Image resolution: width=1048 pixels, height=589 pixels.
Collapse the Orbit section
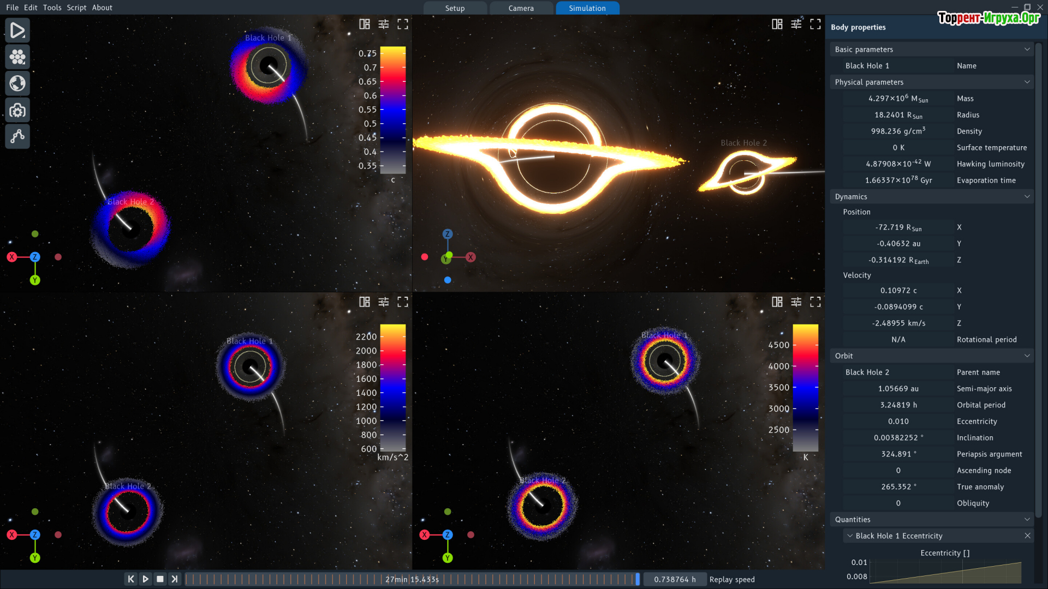(1027, 356)
